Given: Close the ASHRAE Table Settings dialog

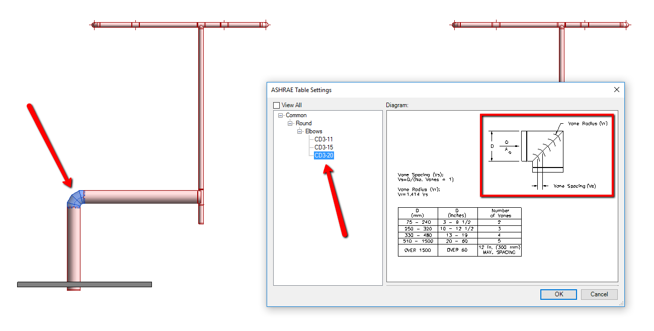Looking at the screenshot, I should click(x=616, y=90).
